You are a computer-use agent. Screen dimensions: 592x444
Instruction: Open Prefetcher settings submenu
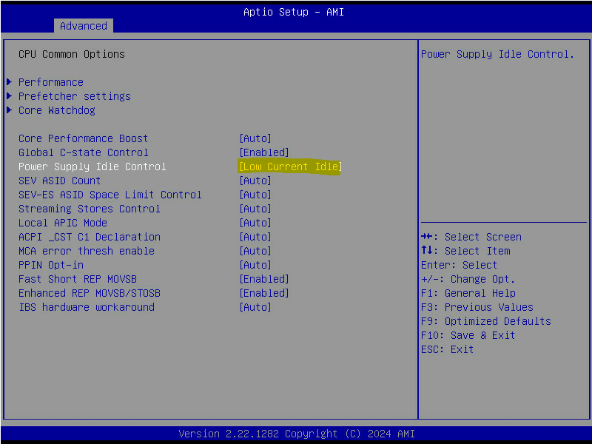[75, 96]
